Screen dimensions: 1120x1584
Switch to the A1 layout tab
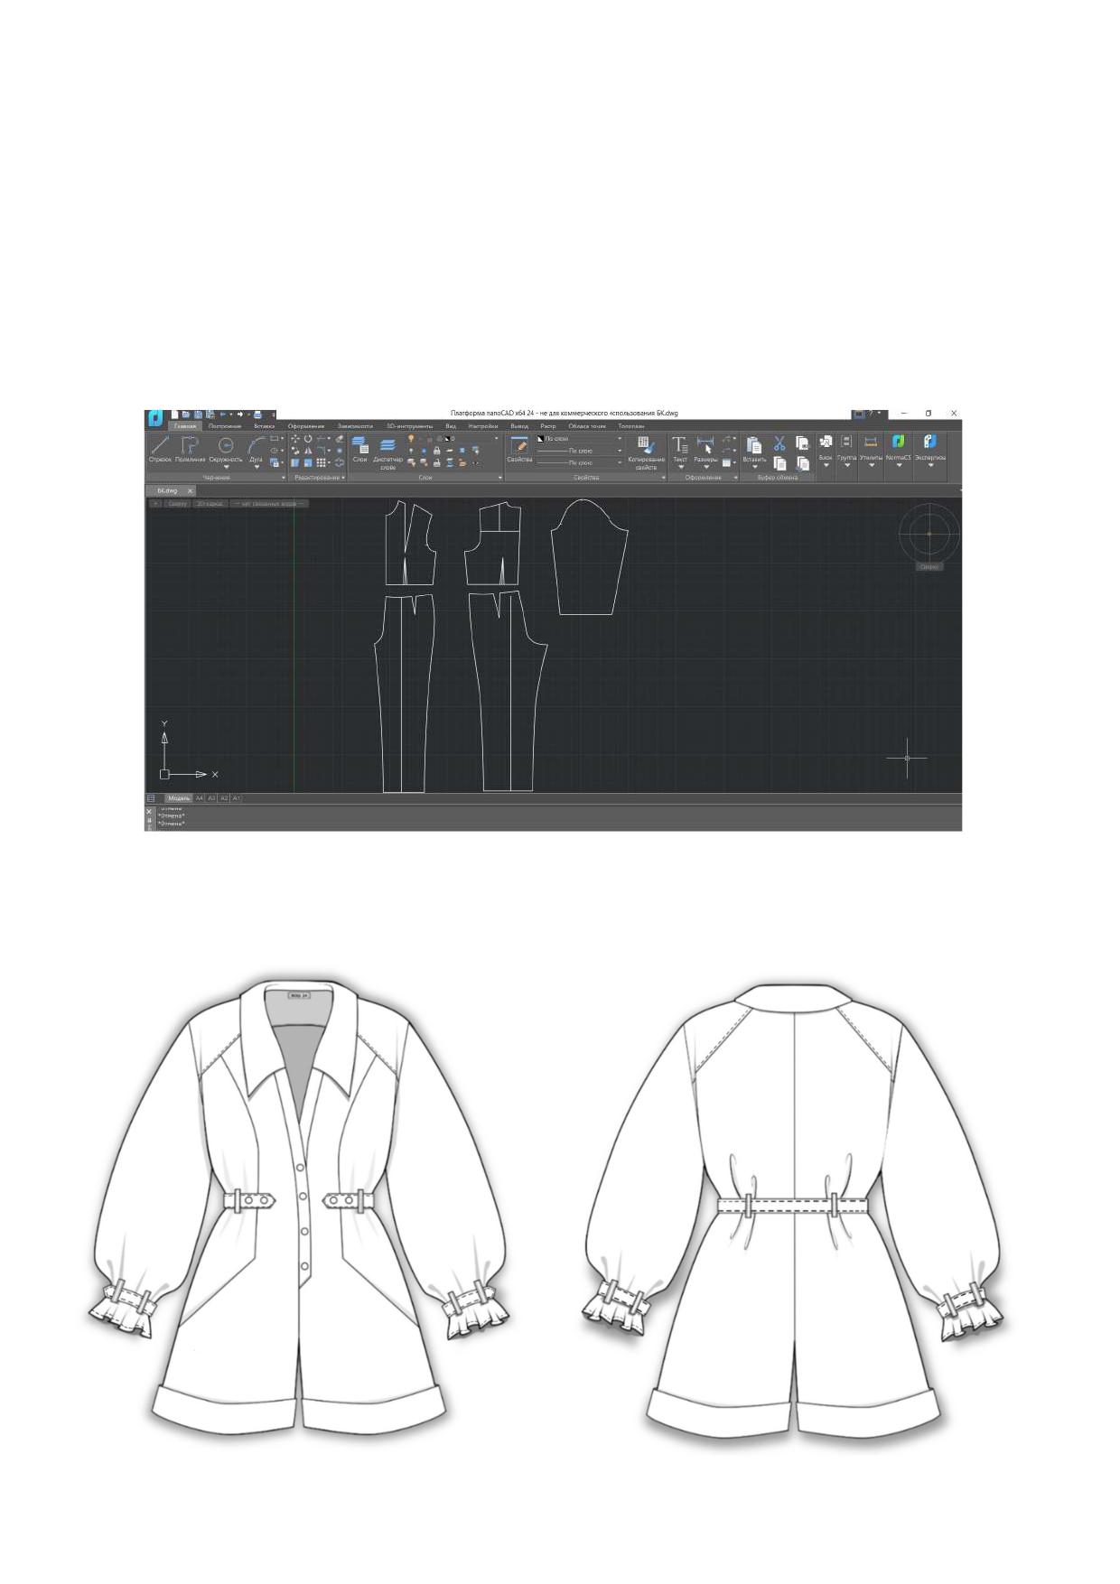tap(237, 798)
